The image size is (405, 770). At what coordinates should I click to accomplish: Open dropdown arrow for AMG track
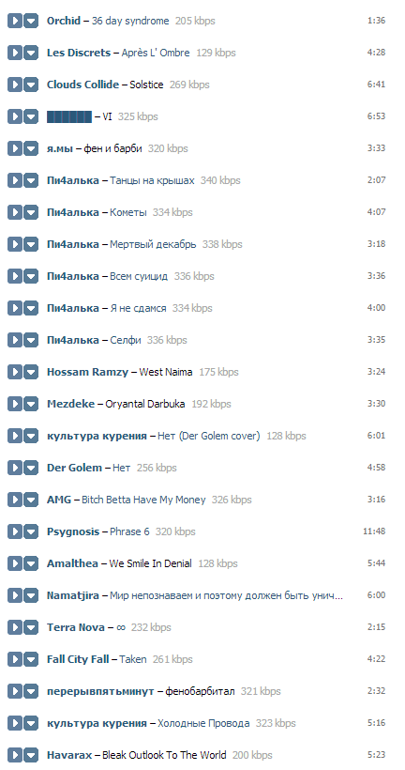click(x=31, y=500)
